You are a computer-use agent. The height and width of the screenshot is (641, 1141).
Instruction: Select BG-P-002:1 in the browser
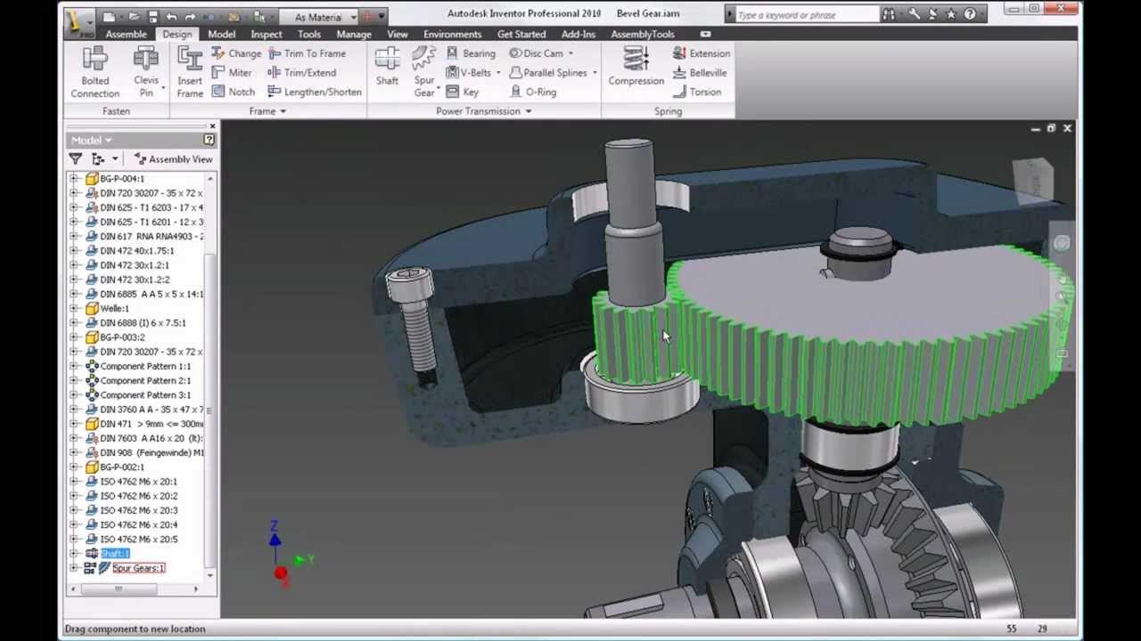pos(122,467)
